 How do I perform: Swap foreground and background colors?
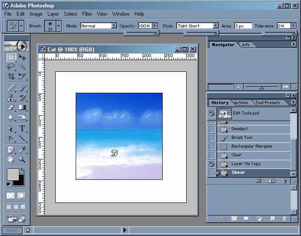pos(23,170)
